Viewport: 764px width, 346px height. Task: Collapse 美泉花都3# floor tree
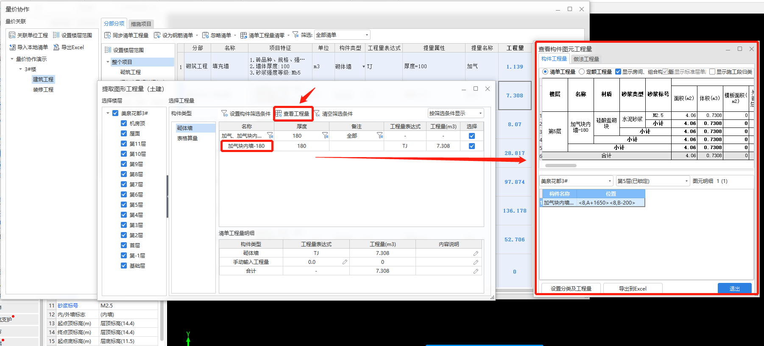coord(108,113)
